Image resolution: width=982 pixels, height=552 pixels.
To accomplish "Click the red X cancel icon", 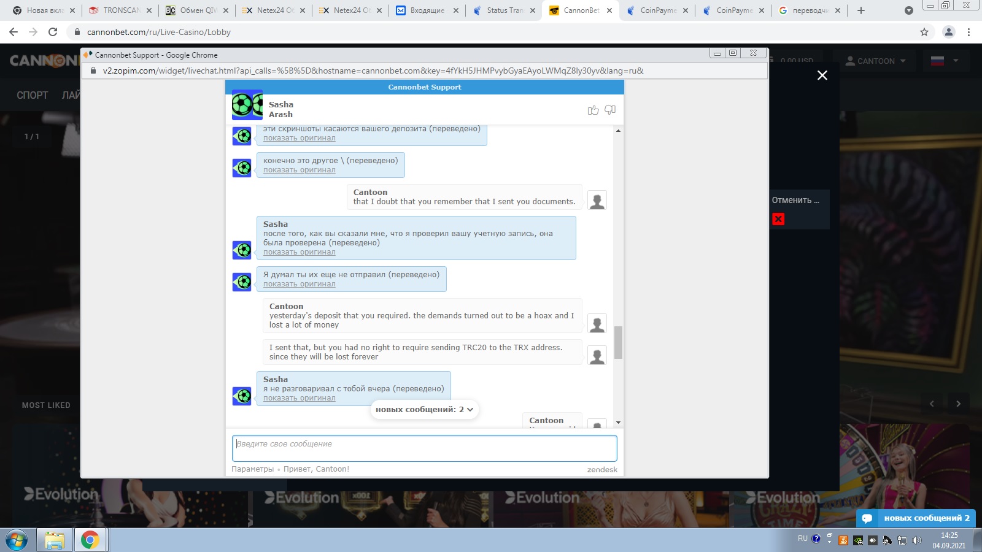I will pos(778,219).
